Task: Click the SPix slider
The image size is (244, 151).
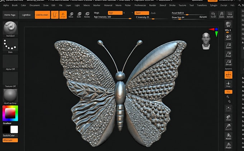Action: point(228,31)
